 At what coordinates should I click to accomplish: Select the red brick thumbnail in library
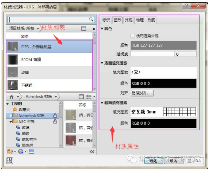[71, 141]
